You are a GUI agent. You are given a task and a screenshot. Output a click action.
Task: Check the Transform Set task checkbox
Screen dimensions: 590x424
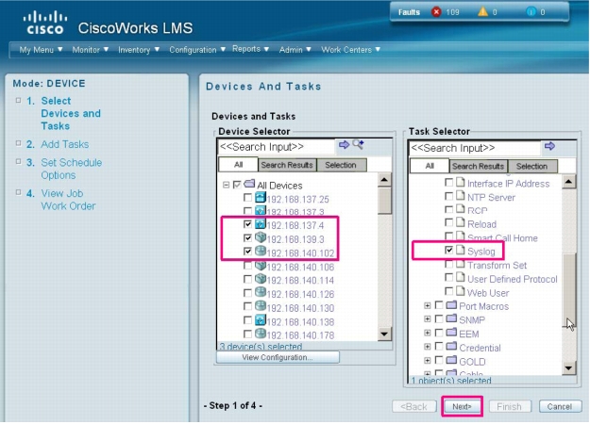(449, 264)
